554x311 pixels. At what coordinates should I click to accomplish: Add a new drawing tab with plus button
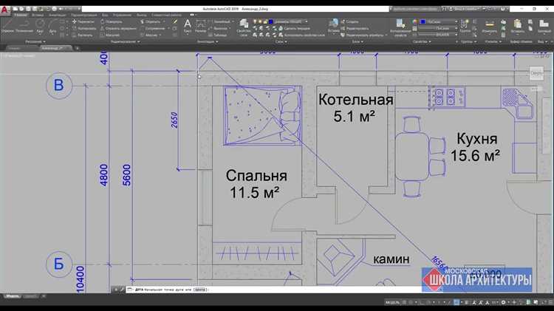pyautogui.click(x=77, y=48)
